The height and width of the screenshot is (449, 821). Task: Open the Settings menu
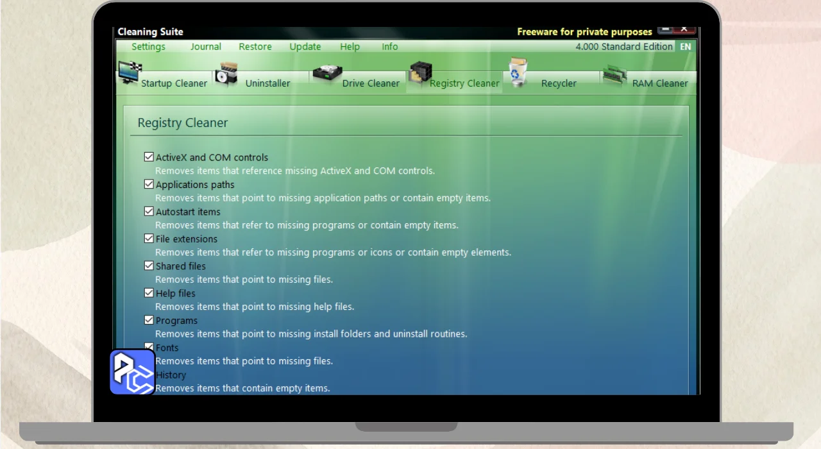point(148,47)
